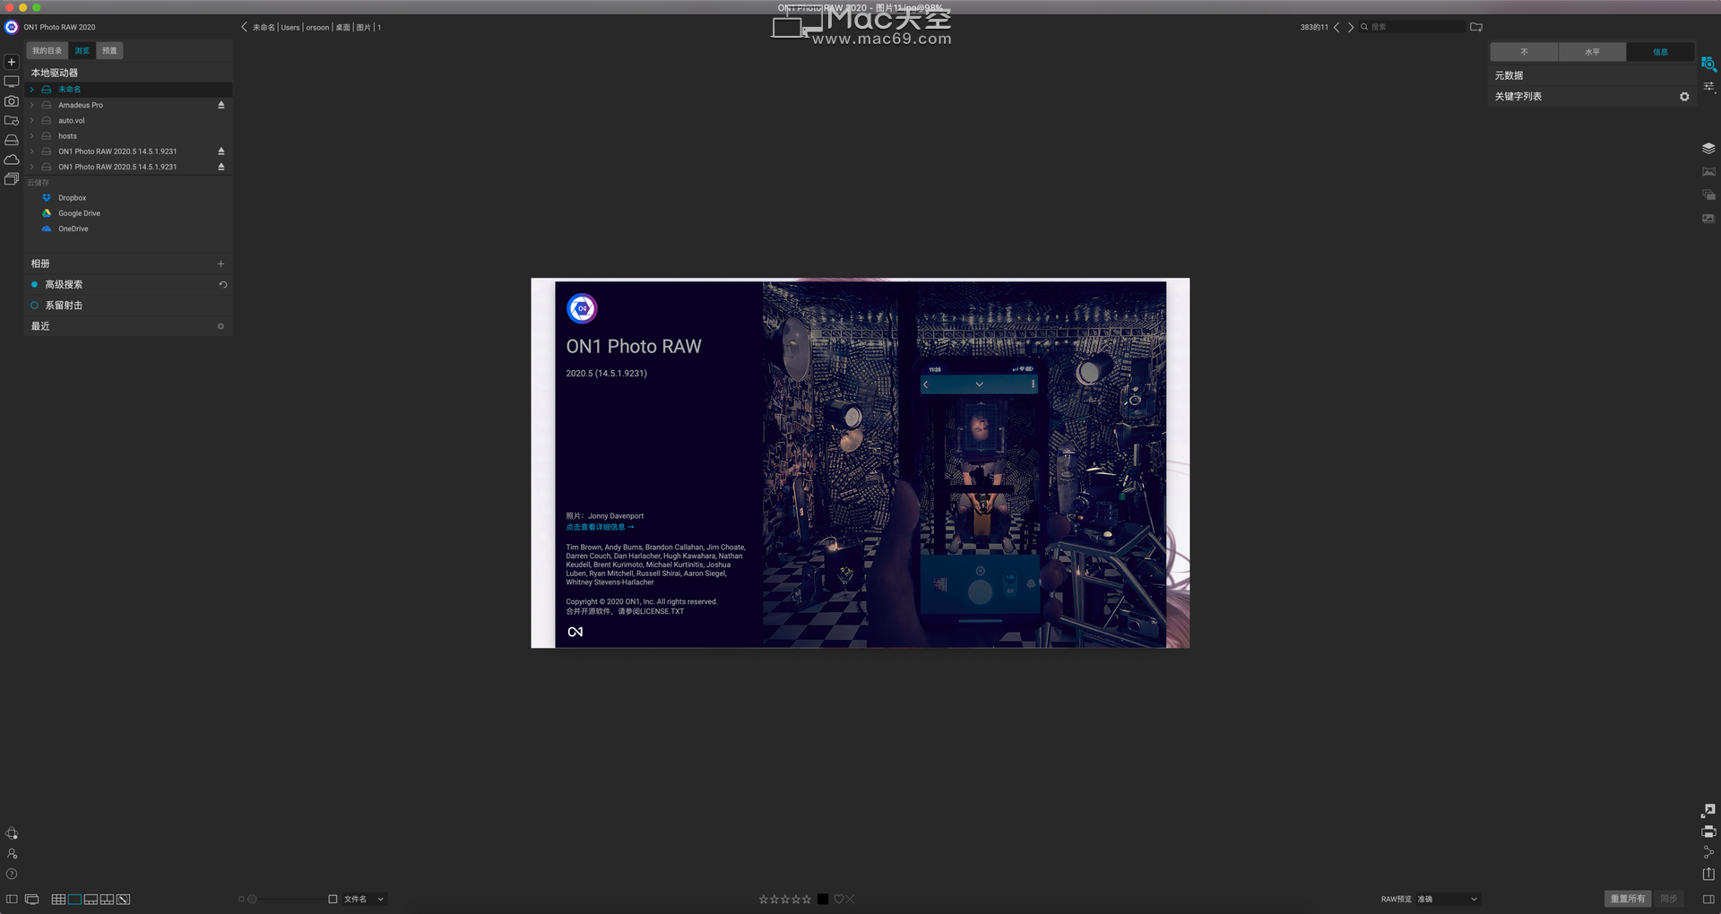This screenshot has width=1721, height=914.
Task: Expand the hosts tree item
Action: pos(31,136)
